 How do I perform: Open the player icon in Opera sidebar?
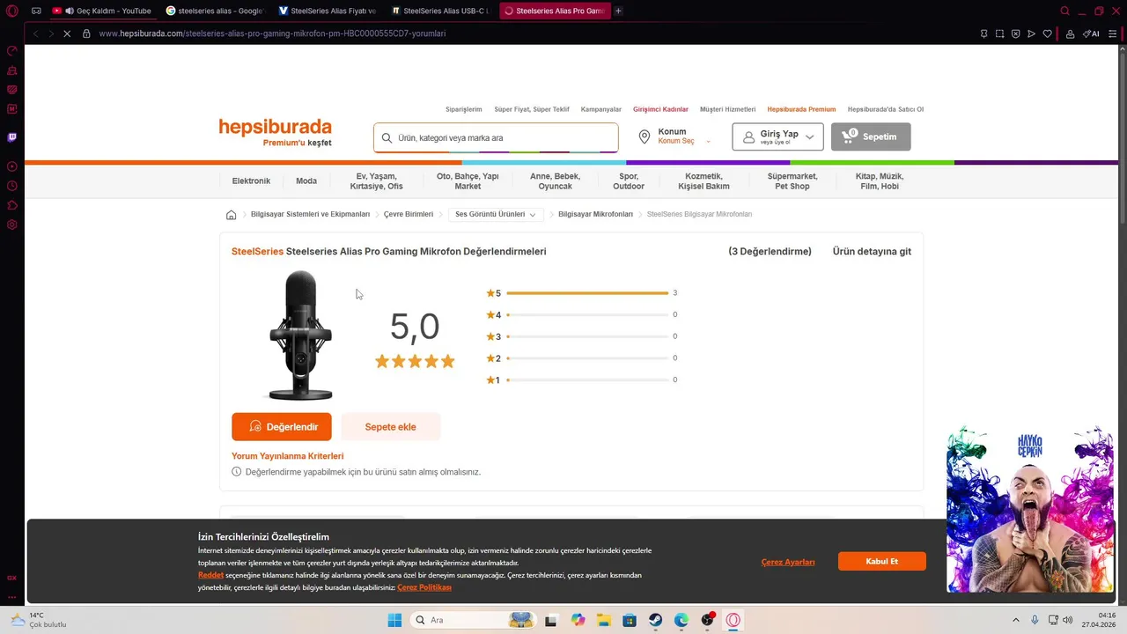point(11,166)
